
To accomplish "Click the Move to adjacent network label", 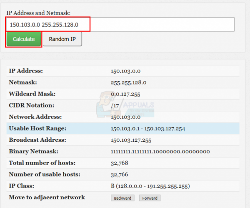I will (x=47, y=198).
